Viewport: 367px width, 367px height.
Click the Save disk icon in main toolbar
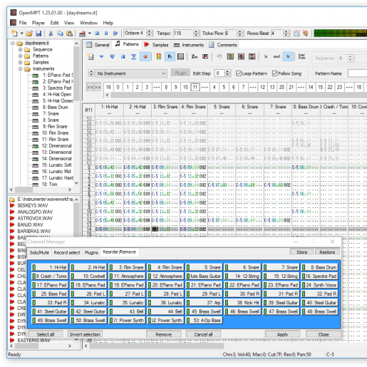(38, 33)
